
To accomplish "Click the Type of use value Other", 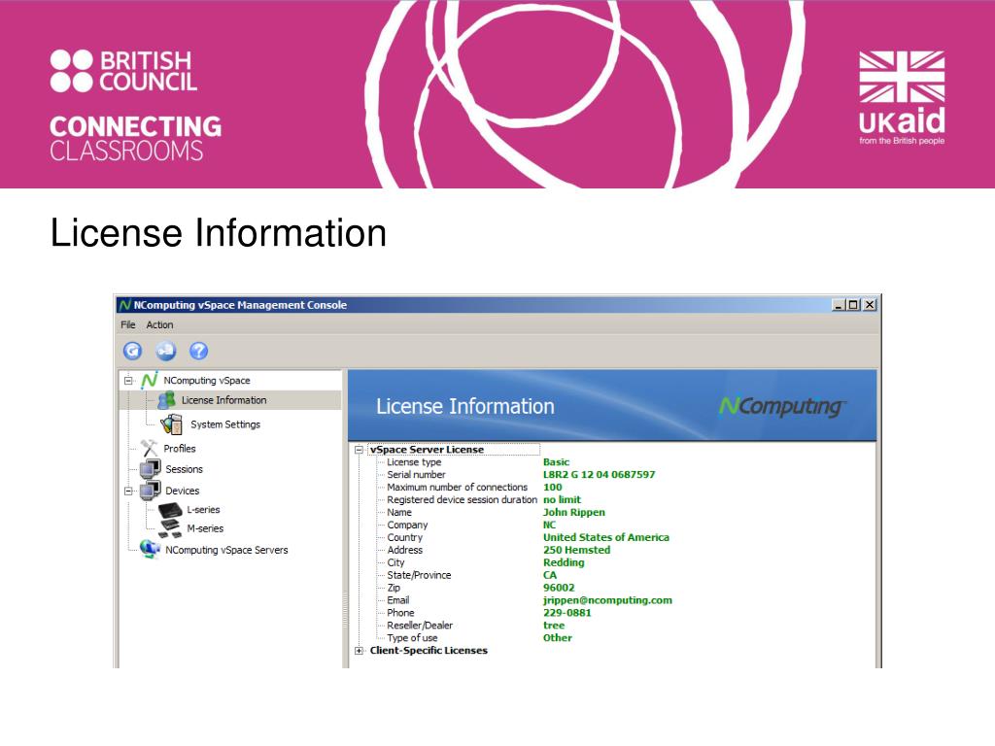I will (x=557, y=638).
